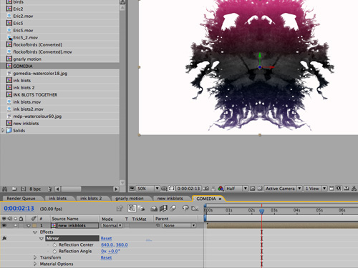Open Brainstorm with the thought bubble icon

(x=185, y=209)
